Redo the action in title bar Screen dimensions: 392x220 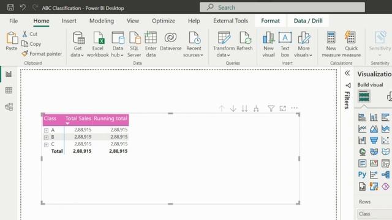(x=35, y=7)
